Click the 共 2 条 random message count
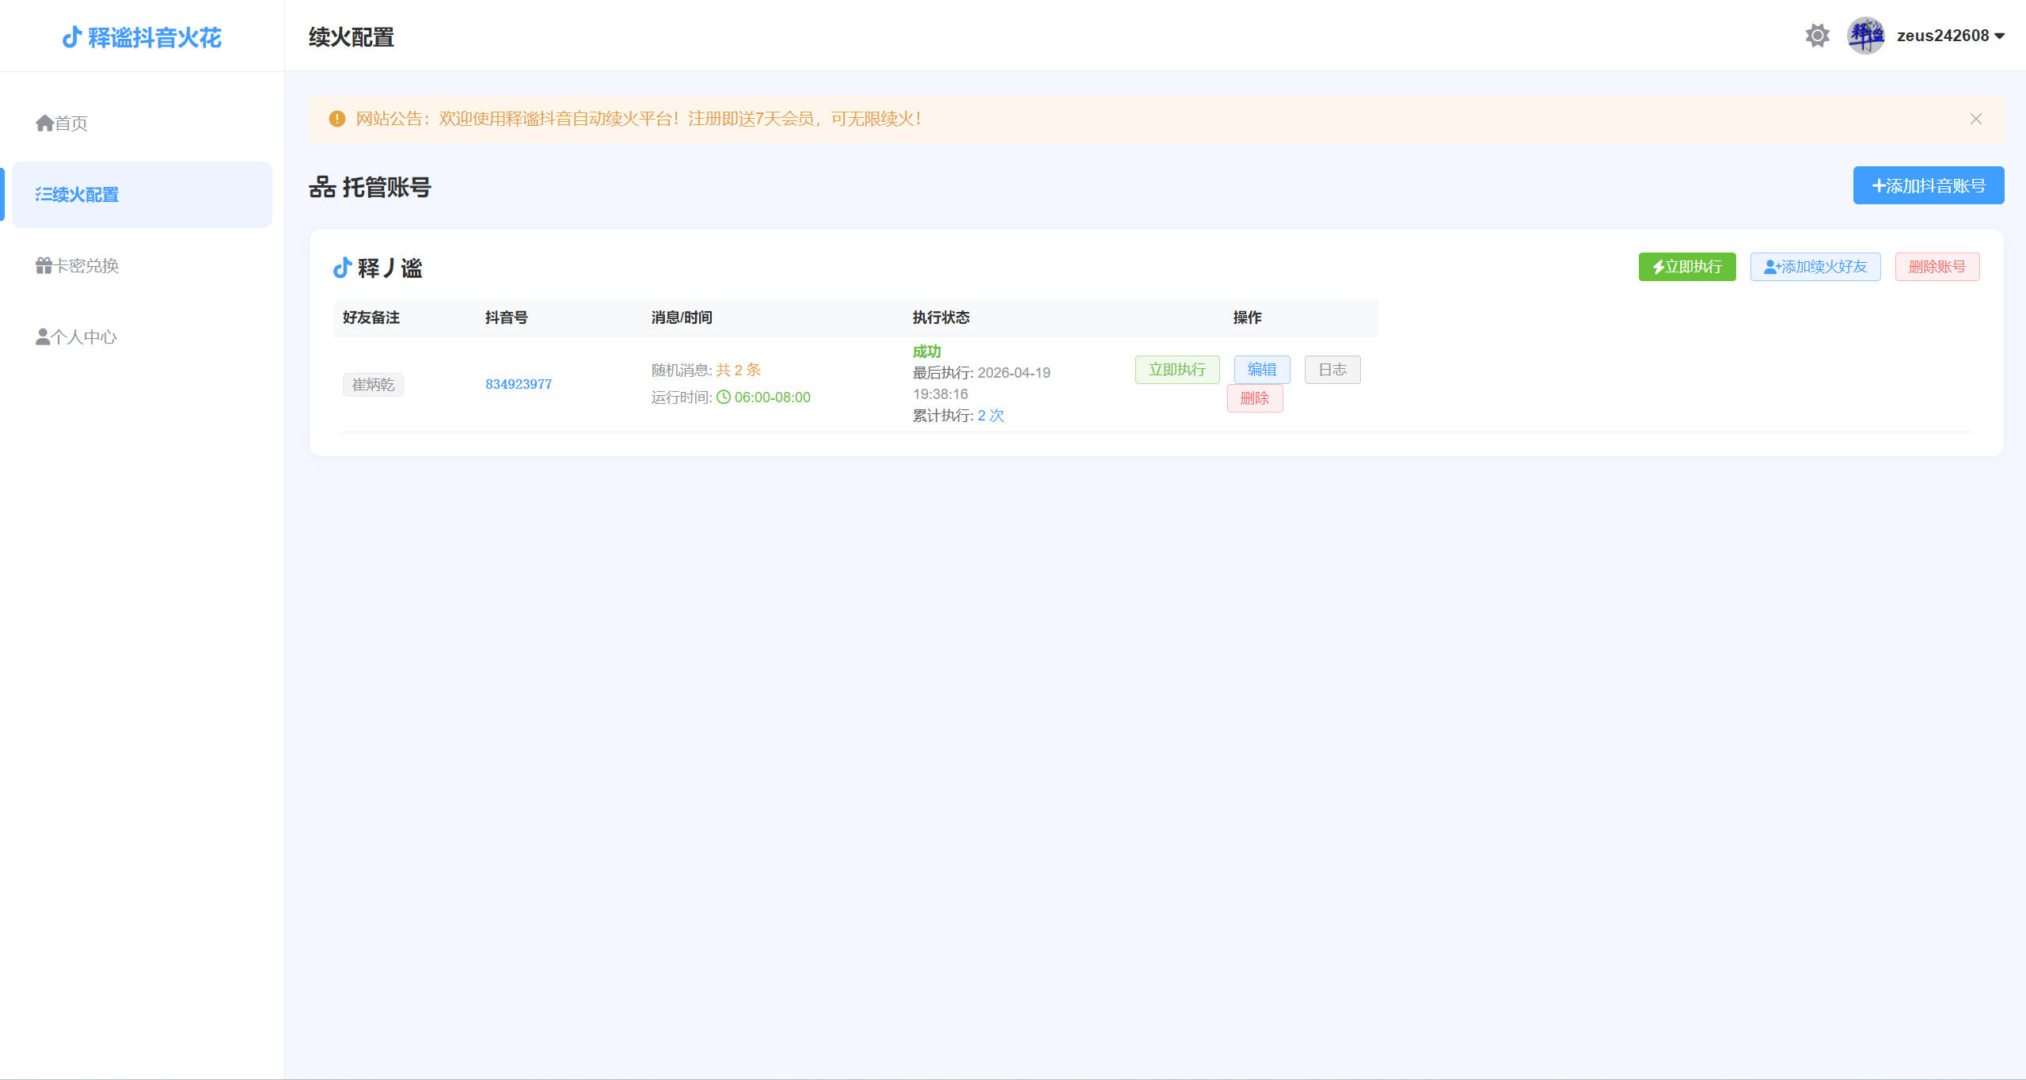 click(x=738, y=370)
